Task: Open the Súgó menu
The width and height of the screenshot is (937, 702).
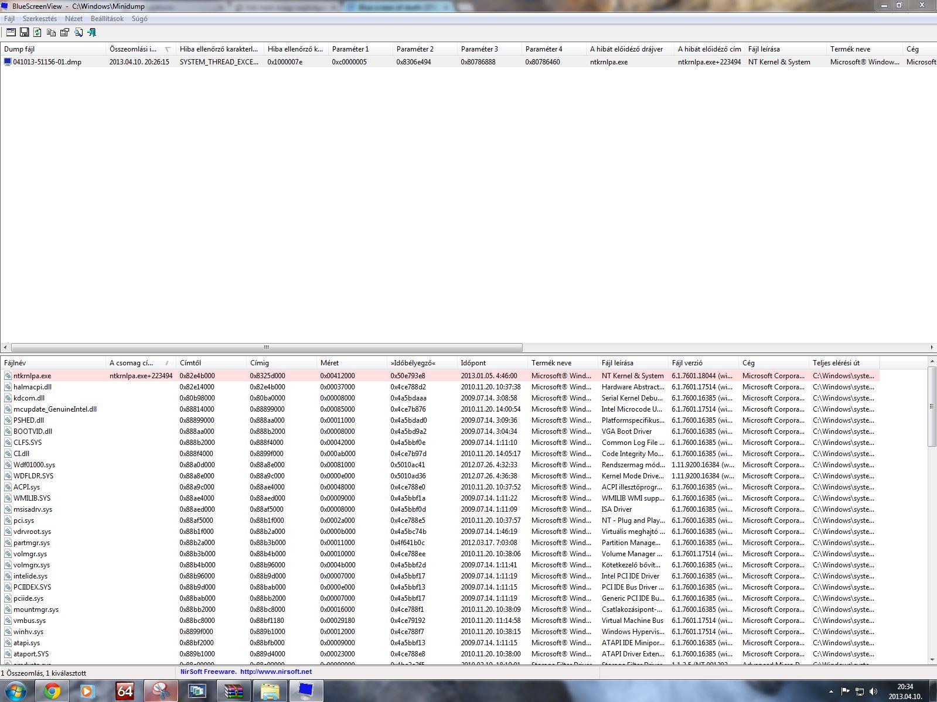Action: pyautogui.click(x=139, y=19)
